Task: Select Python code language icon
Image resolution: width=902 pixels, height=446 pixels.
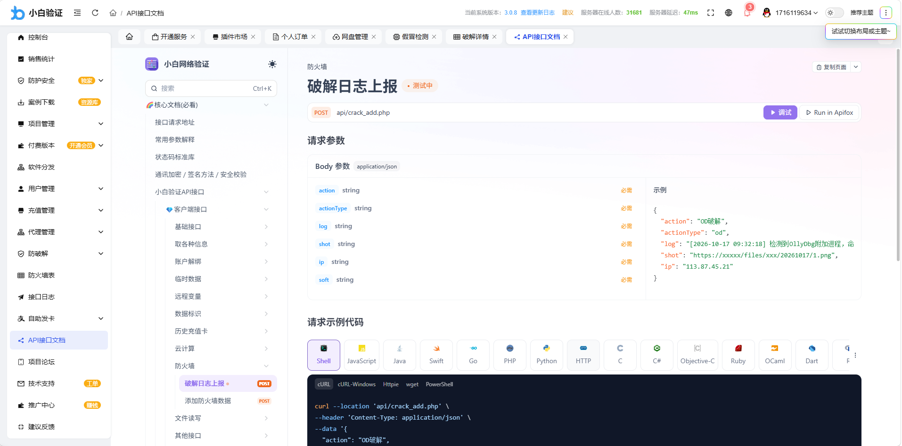Action: [547, 355]
